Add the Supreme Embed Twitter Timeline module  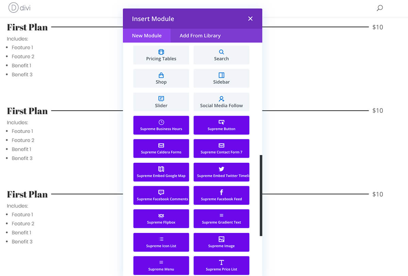pyautogui.click(x=221, y=172)
